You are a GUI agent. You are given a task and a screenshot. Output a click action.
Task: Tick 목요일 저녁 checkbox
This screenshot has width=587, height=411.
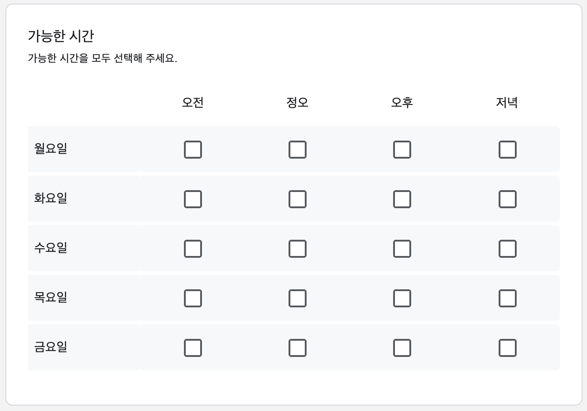tap(508, 298)
